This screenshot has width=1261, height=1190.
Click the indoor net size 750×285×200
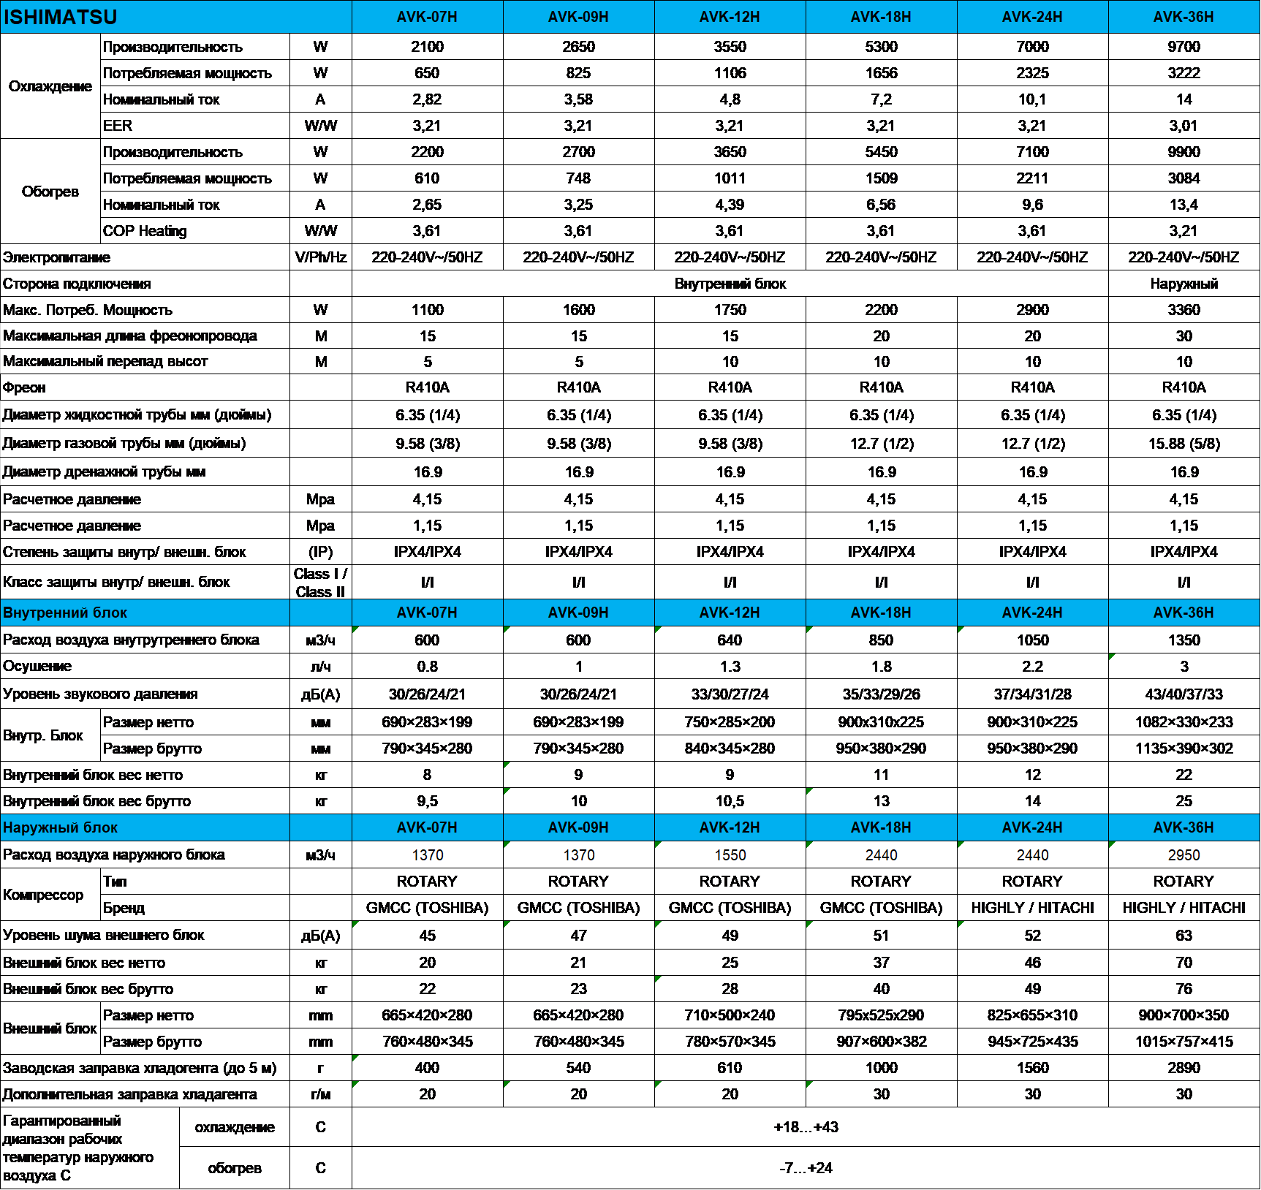(730, 722)
